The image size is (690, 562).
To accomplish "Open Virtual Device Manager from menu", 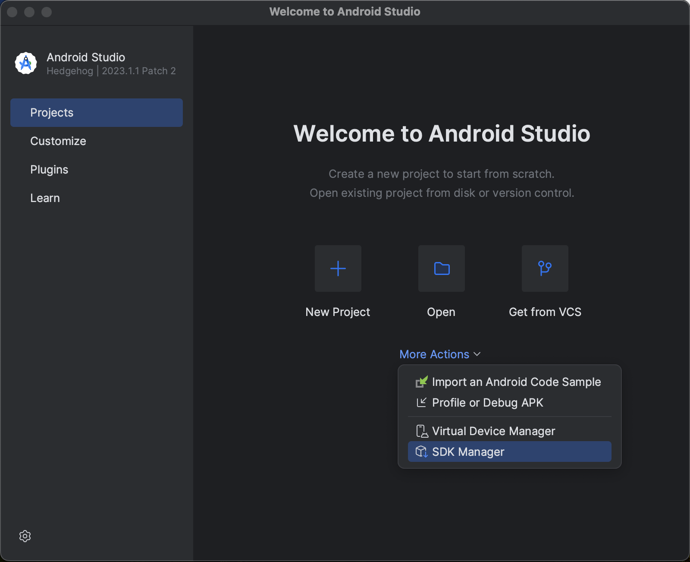I will click(x=510, y=431).
